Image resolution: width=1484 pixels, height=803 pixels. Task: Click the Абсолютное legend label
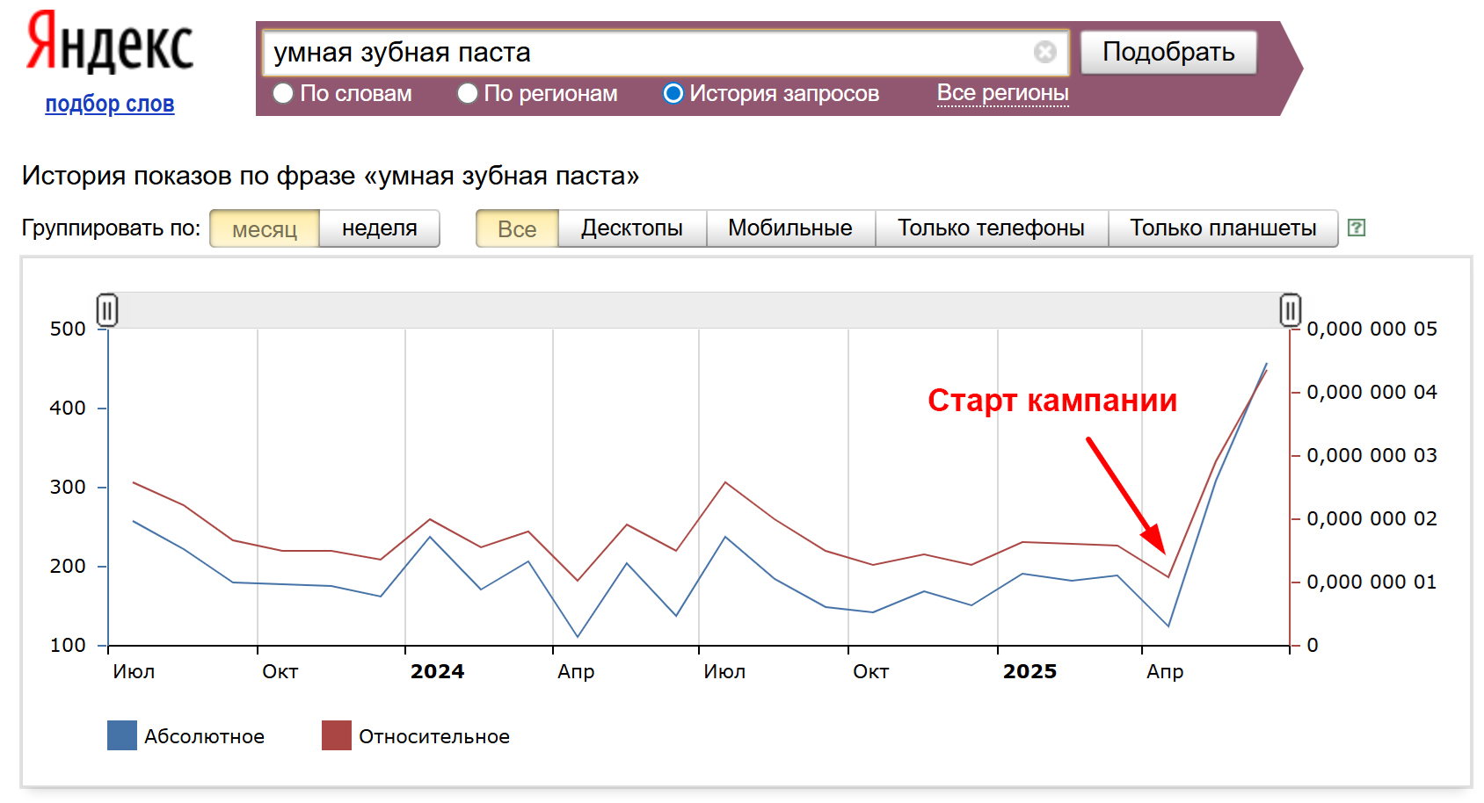click(x=204, y=736)
